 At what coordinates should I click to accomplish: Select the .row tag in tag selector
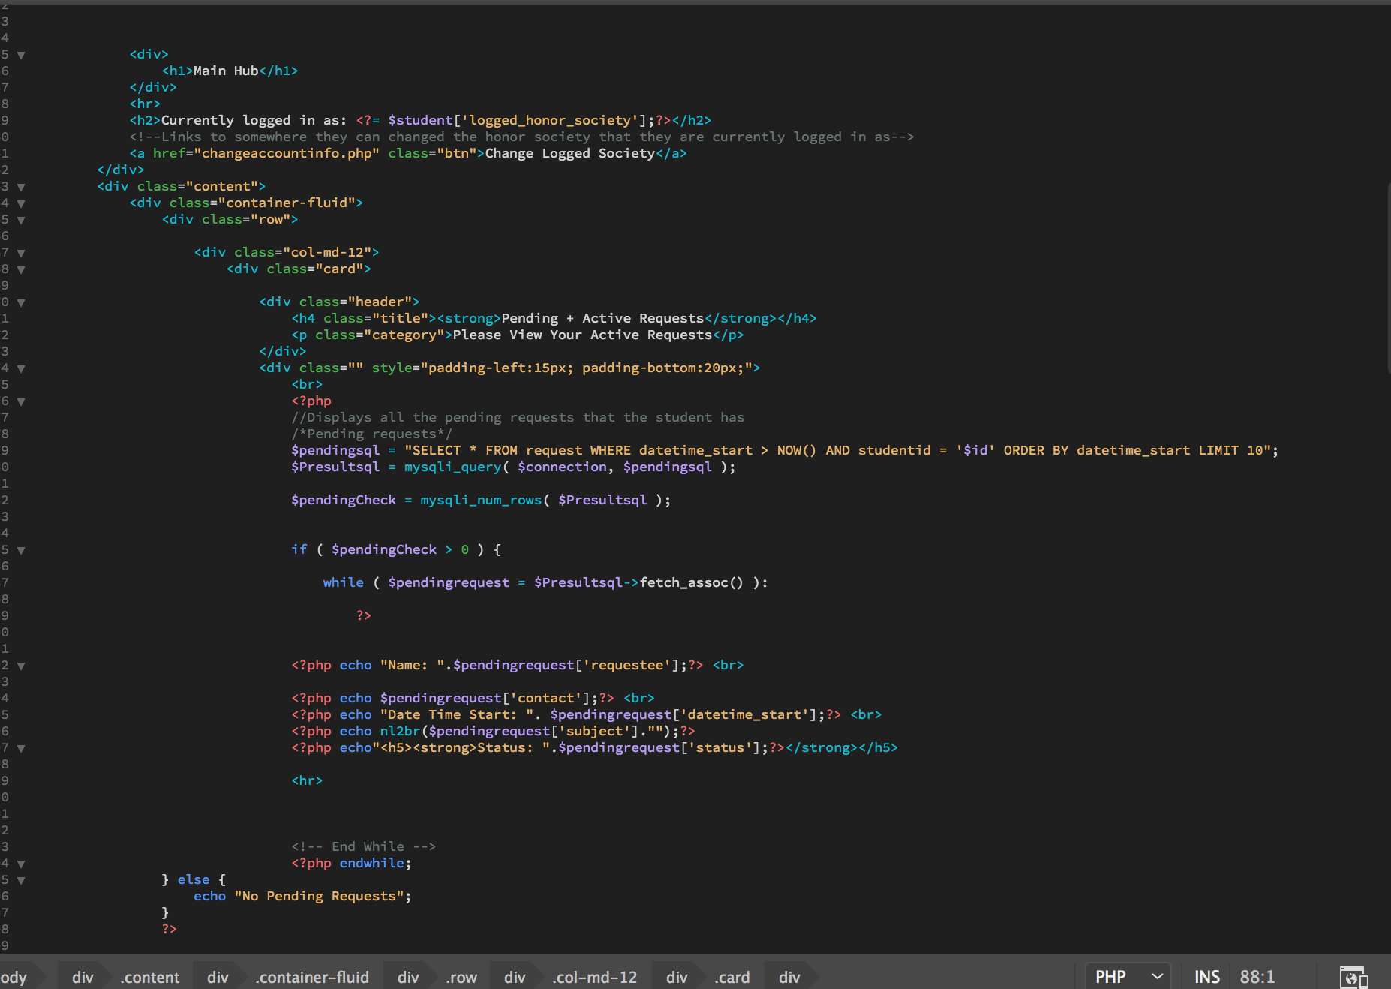click(x=461, y=977)
